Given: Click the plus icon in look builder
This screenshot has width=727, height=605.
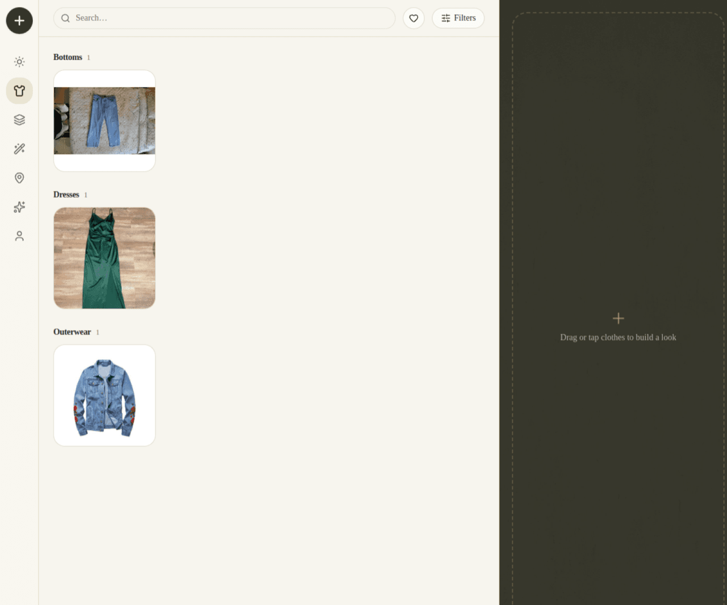Looking at the screenshot, I should (619, 318).
